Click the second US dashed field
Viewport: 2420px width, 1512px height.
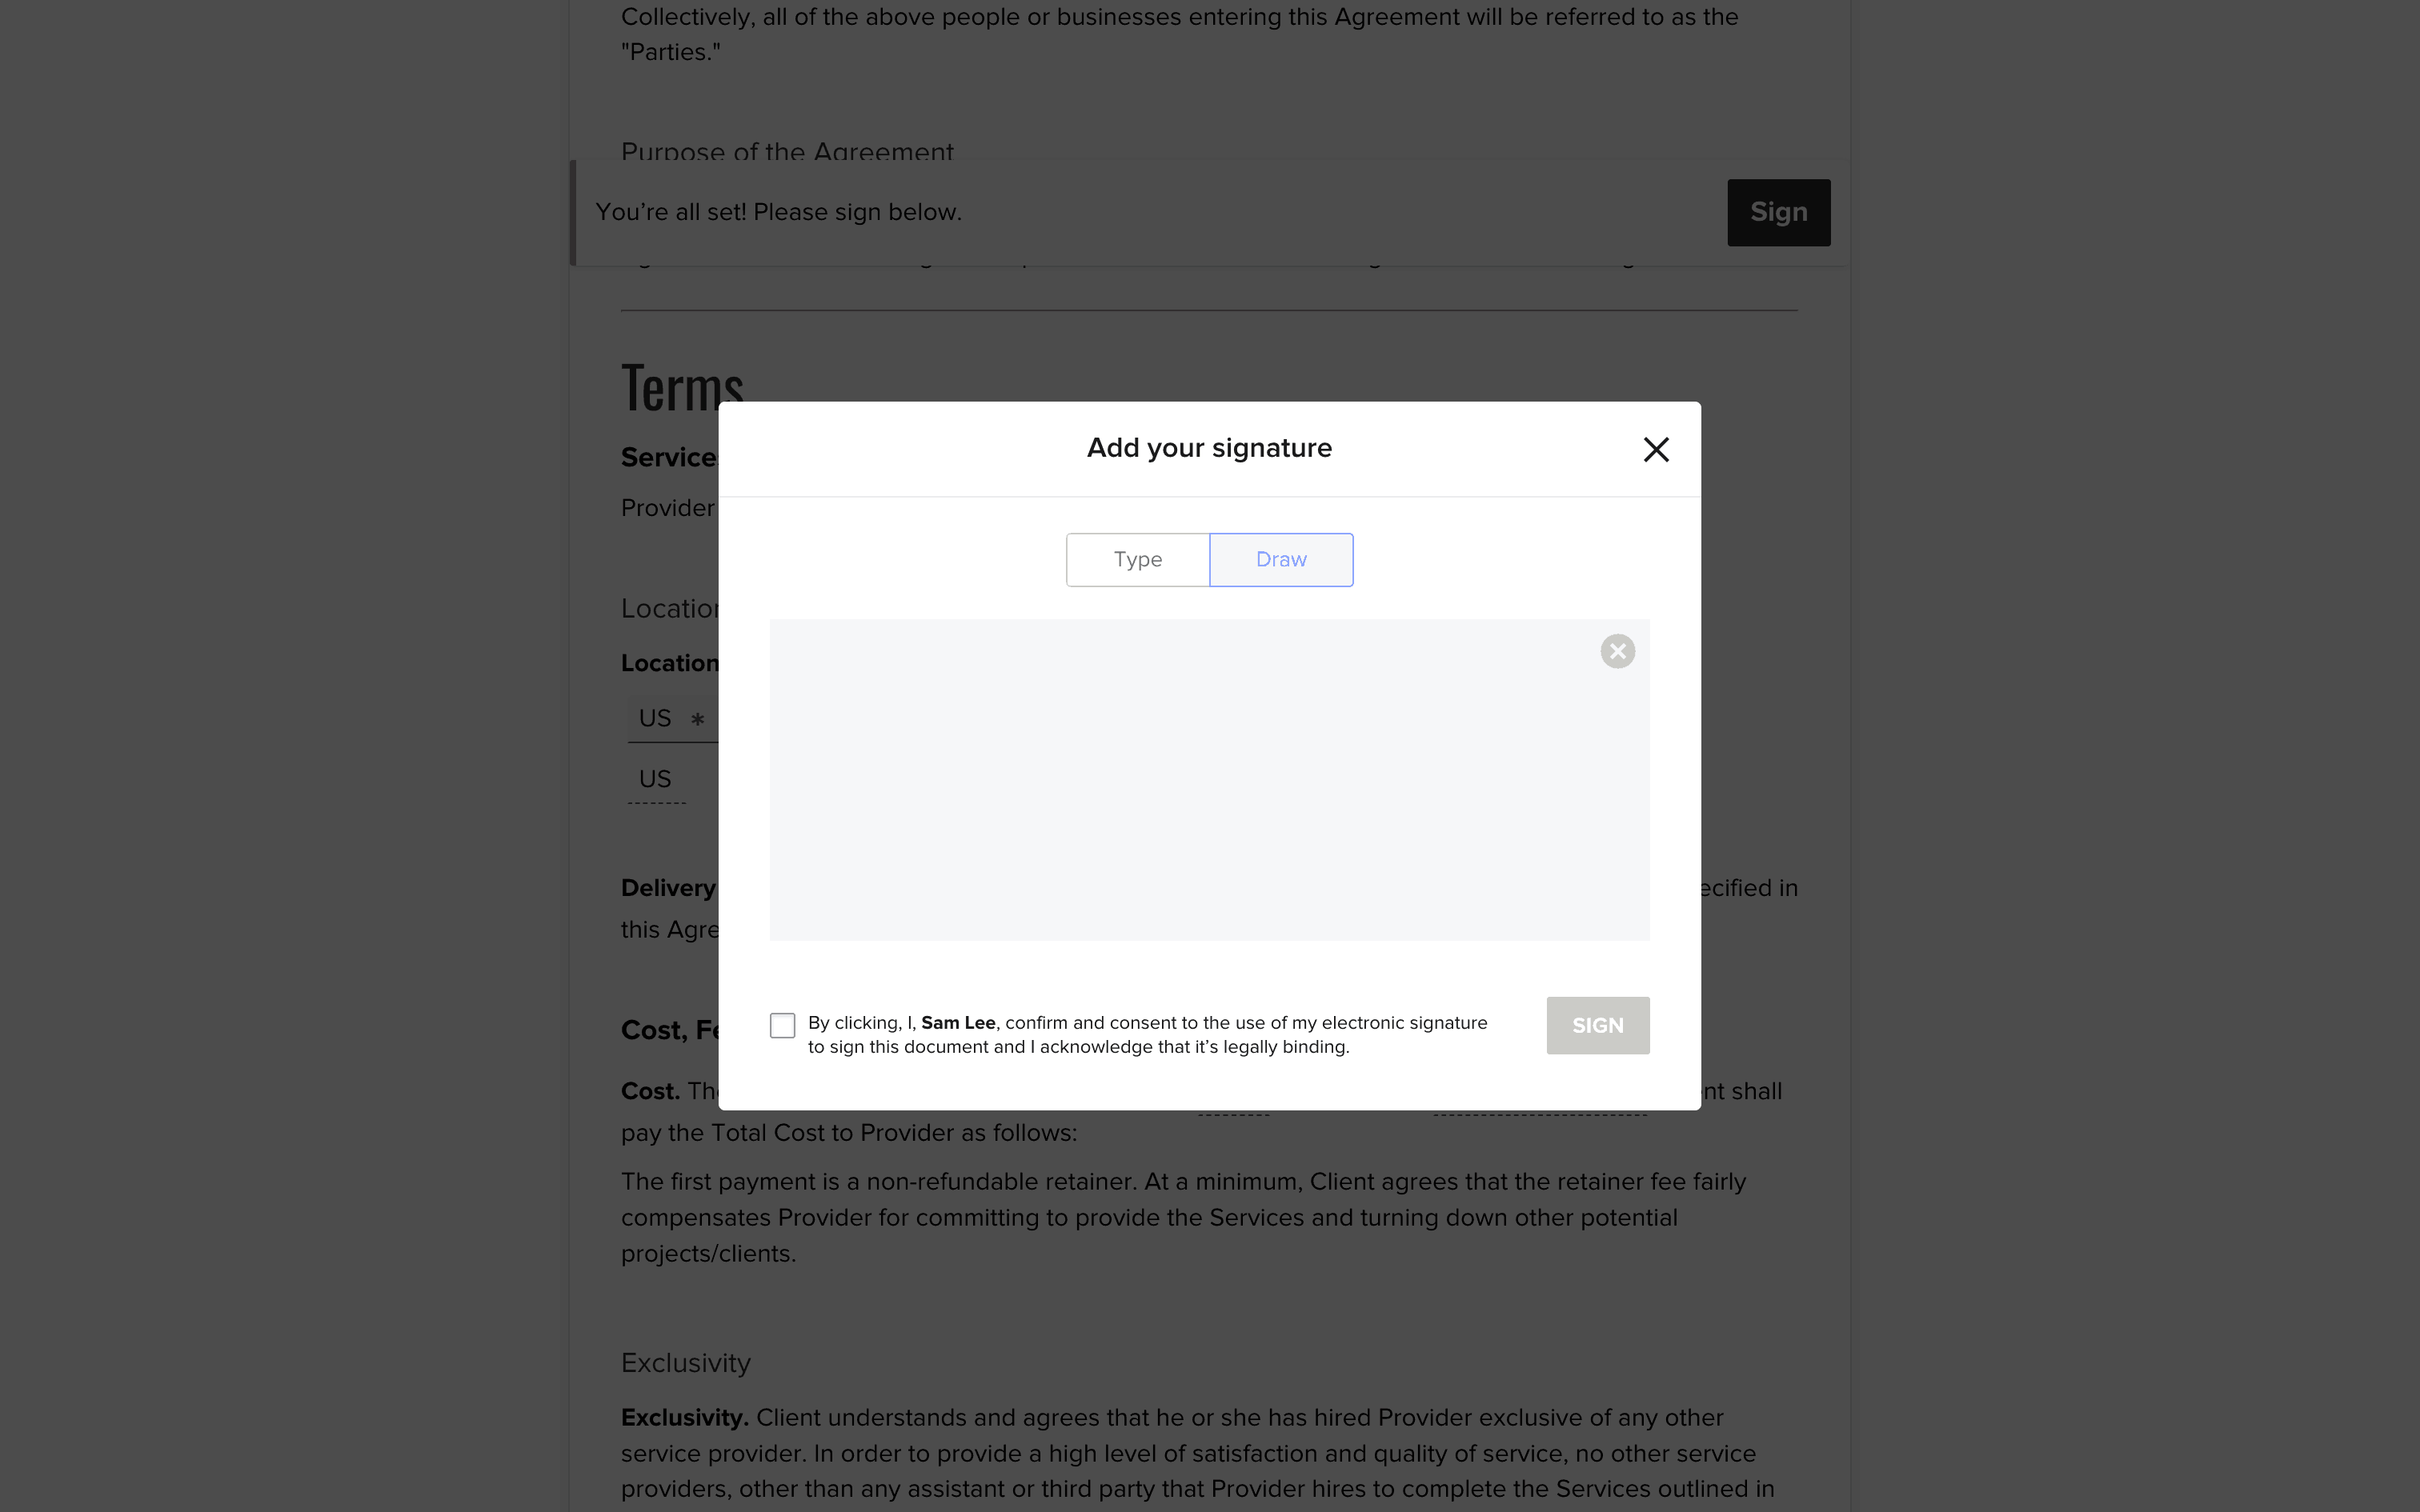(656, 780)
